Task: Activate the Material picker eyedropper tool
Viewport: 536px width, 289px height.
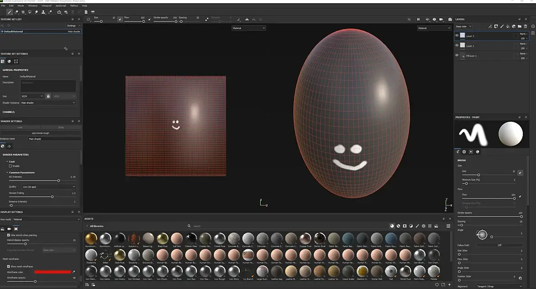Action: pos(50,12)
